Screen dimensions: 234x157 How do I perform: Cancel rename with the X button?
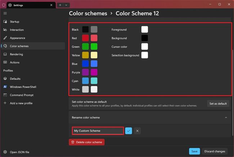click(137, 131)
